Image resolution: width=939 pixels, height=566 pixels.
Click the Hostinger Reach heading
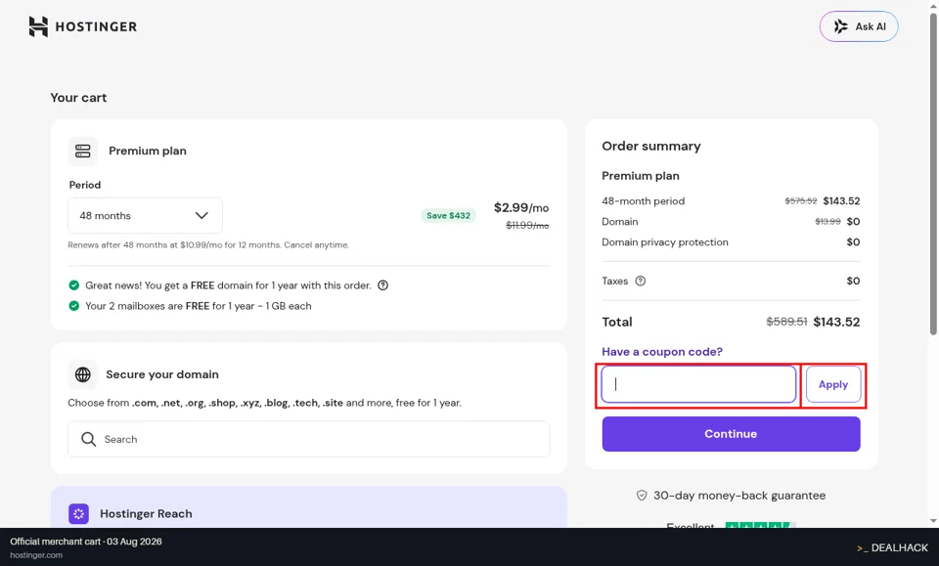(x=146, y=514)
